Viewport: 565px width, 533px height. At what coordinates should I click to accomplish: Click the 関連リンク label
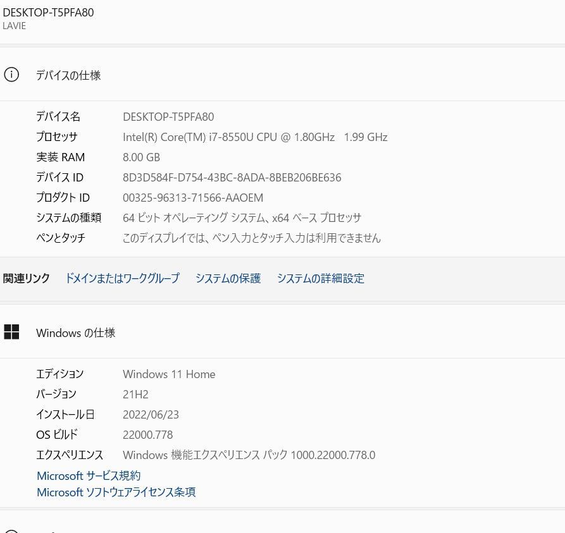(x=27, y=278)
